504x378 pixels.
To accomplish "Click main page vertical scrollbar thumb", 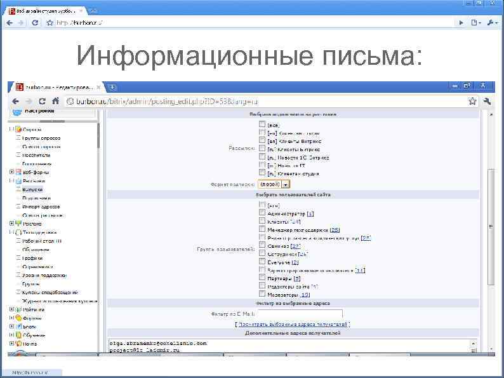I will tap(491, 226).
